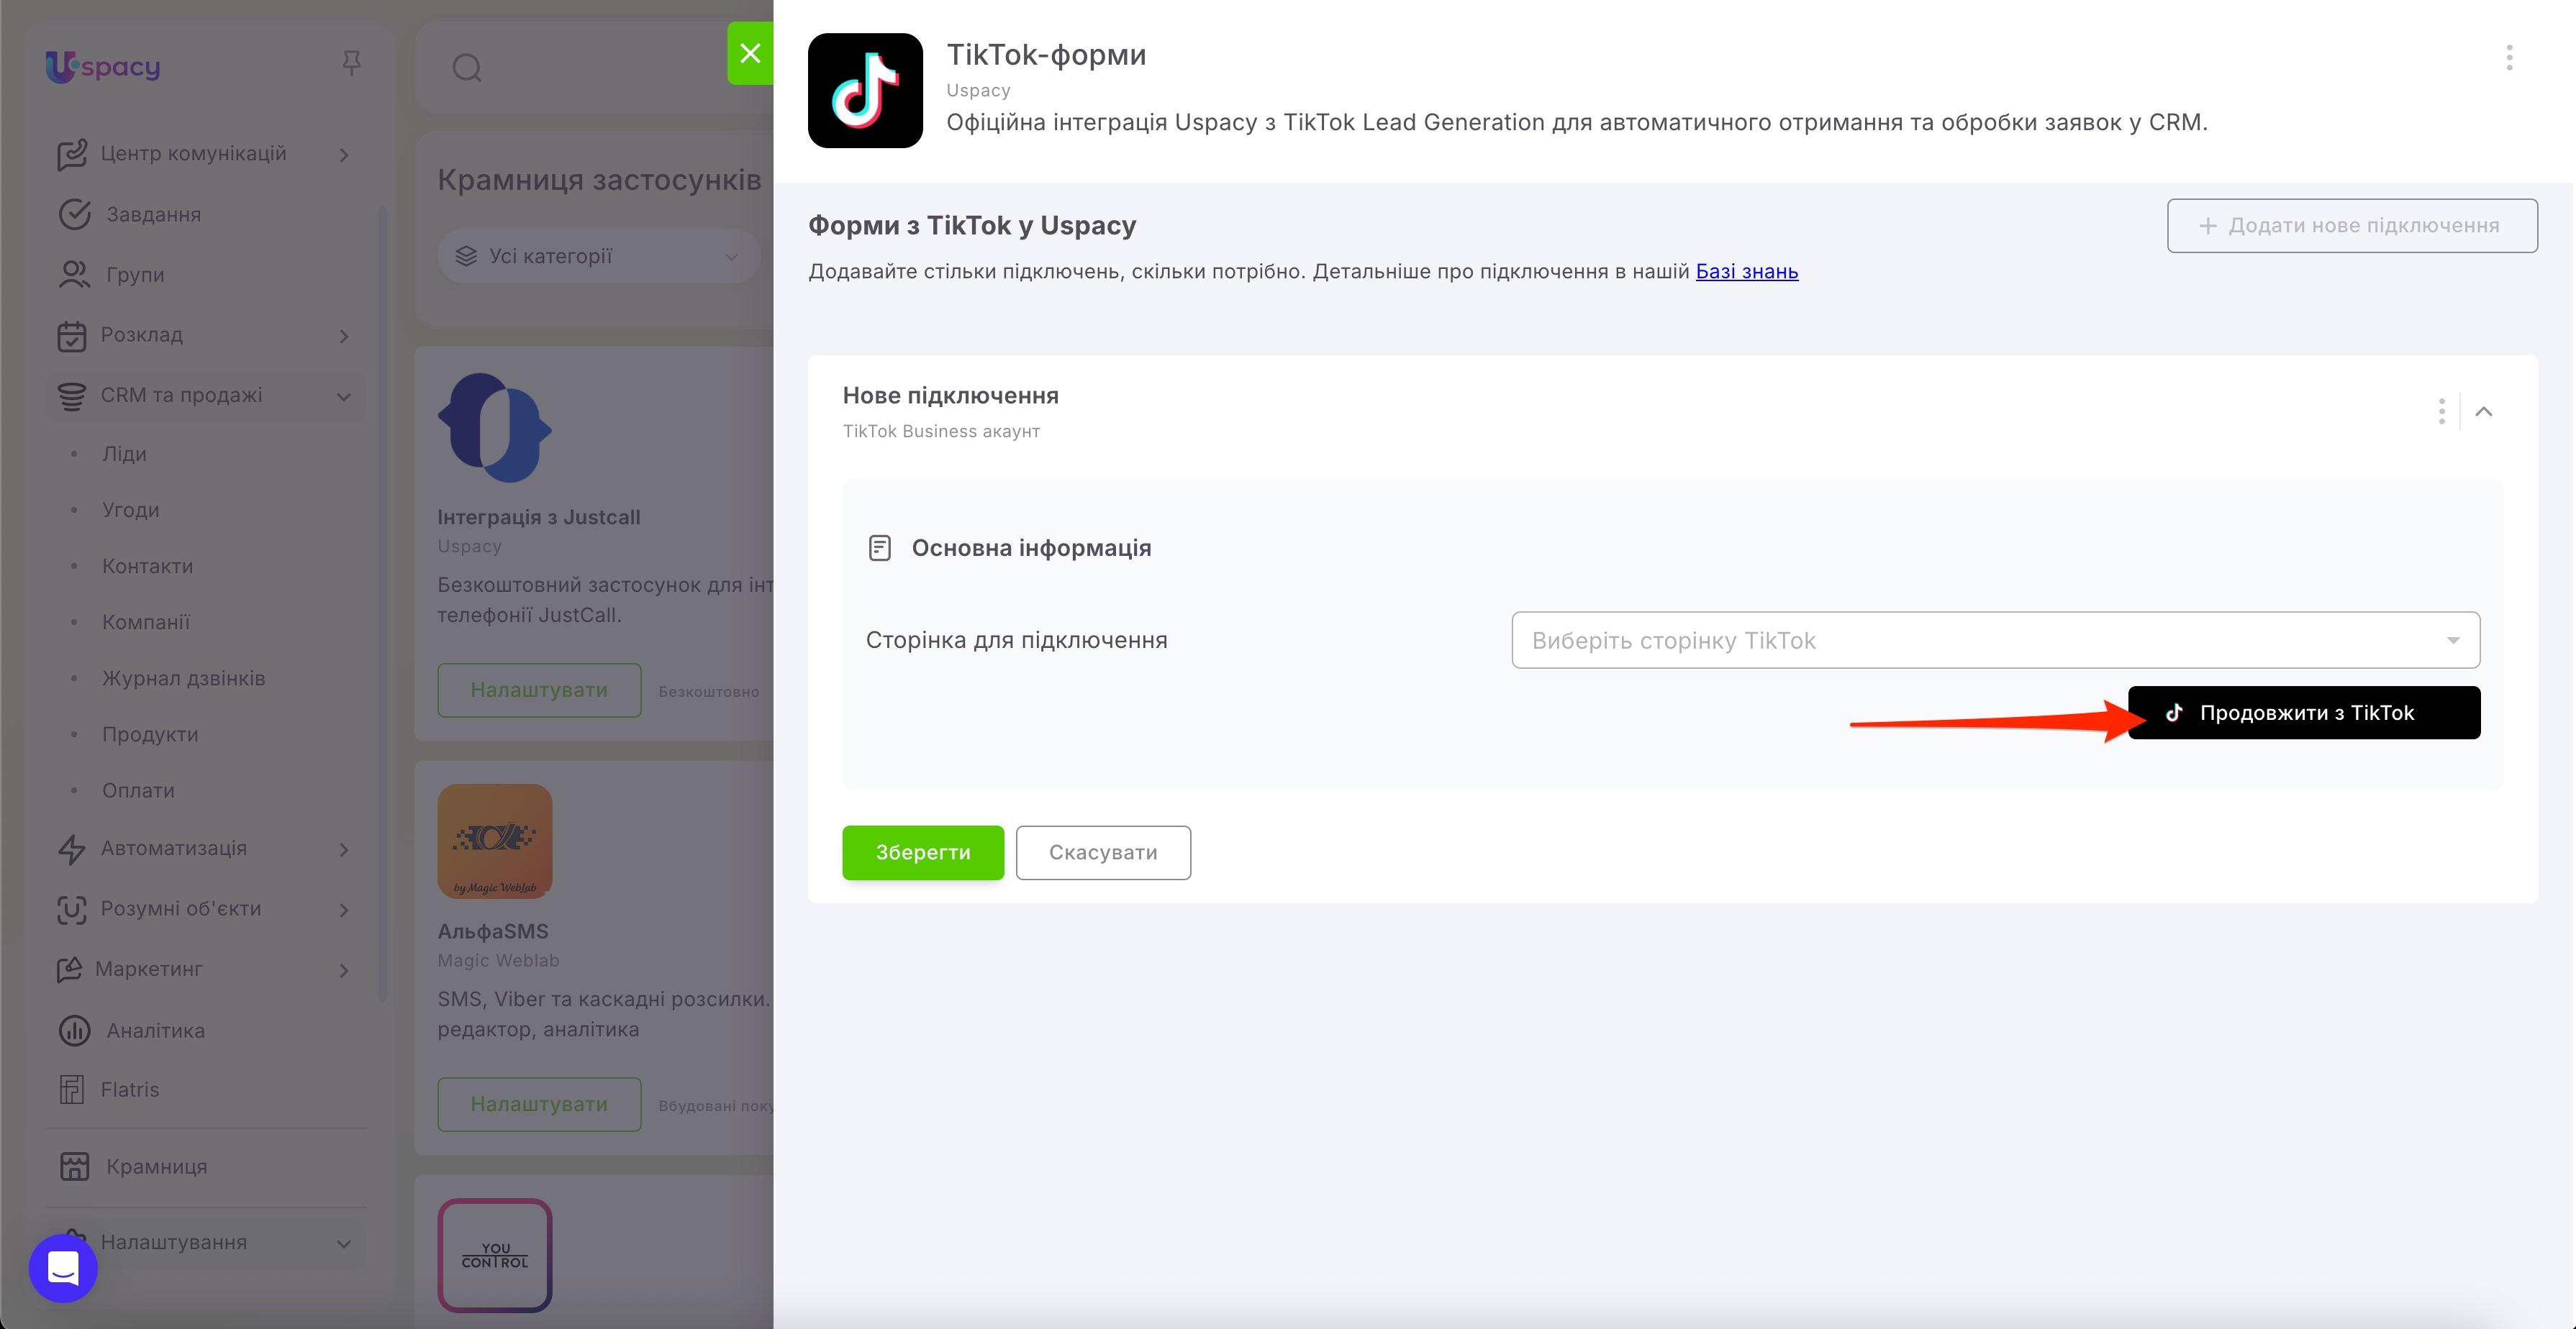Screen dimensions: 2576x1329
Task: Click the Justcall app logo
Action: point(495,428)
